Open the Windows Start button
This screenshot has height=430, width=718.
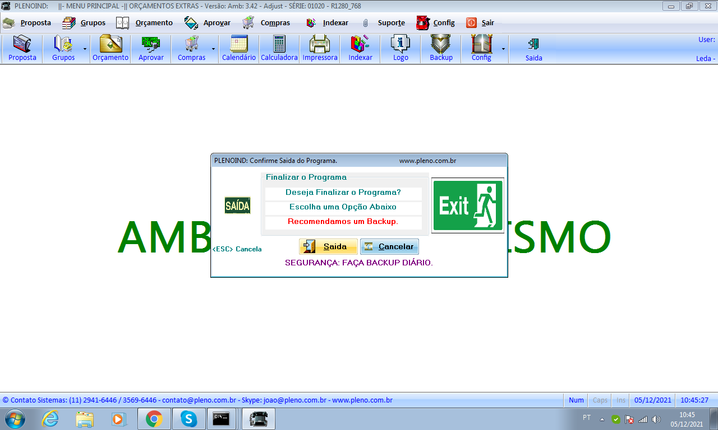pos(14,419)
